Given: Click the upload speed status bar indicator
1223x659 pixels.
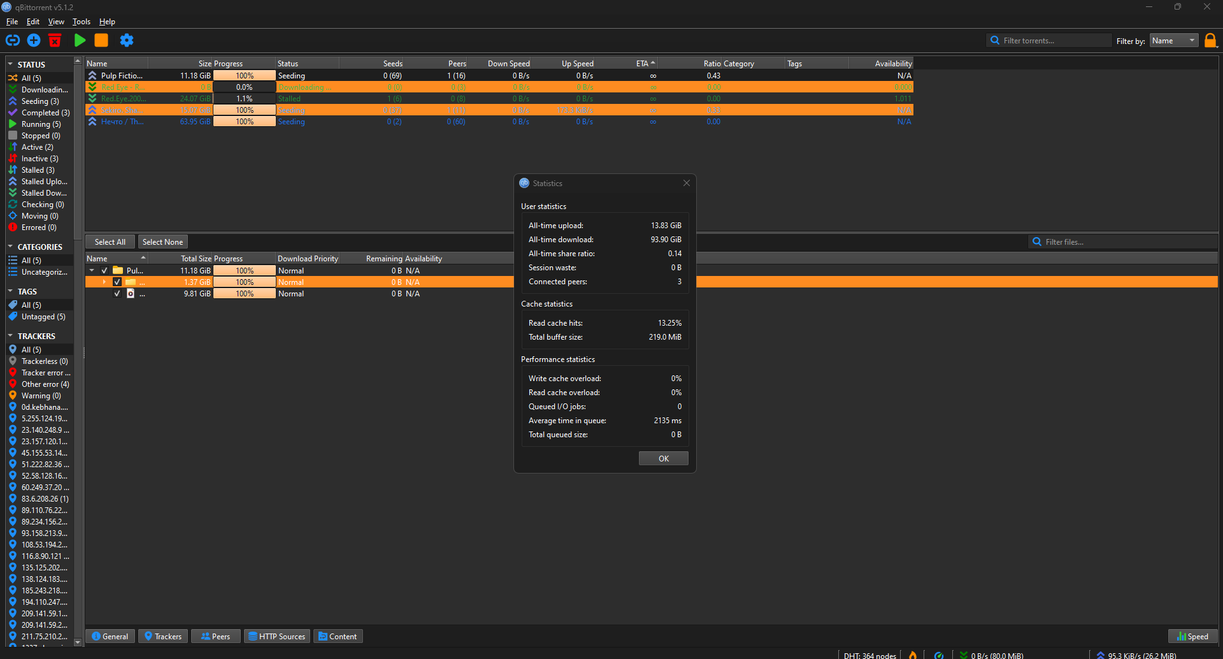Looking at the screenshot, I should 1136,655.
